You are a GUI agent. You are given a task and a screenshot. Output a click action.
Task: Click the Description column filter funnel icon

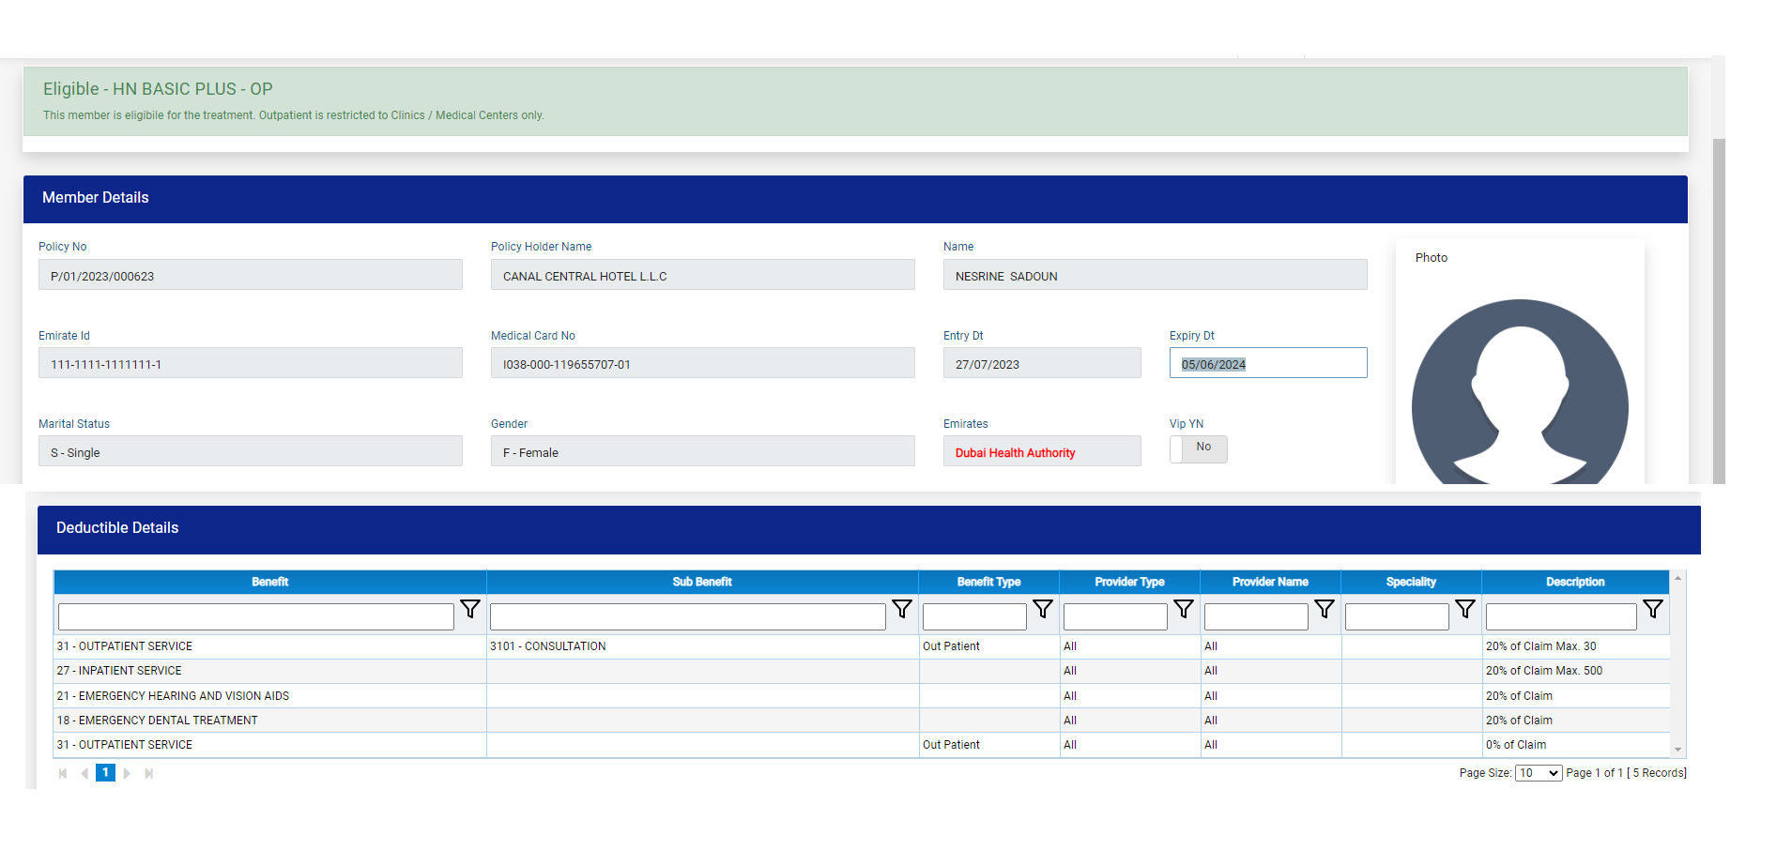[x=1653, y=609]
